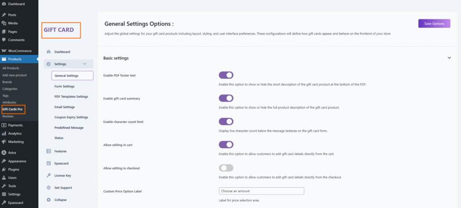Open Features via its list icon
The width and height of the screenshot is (461, 208).
pyautogui.click(x=49, y=151)
